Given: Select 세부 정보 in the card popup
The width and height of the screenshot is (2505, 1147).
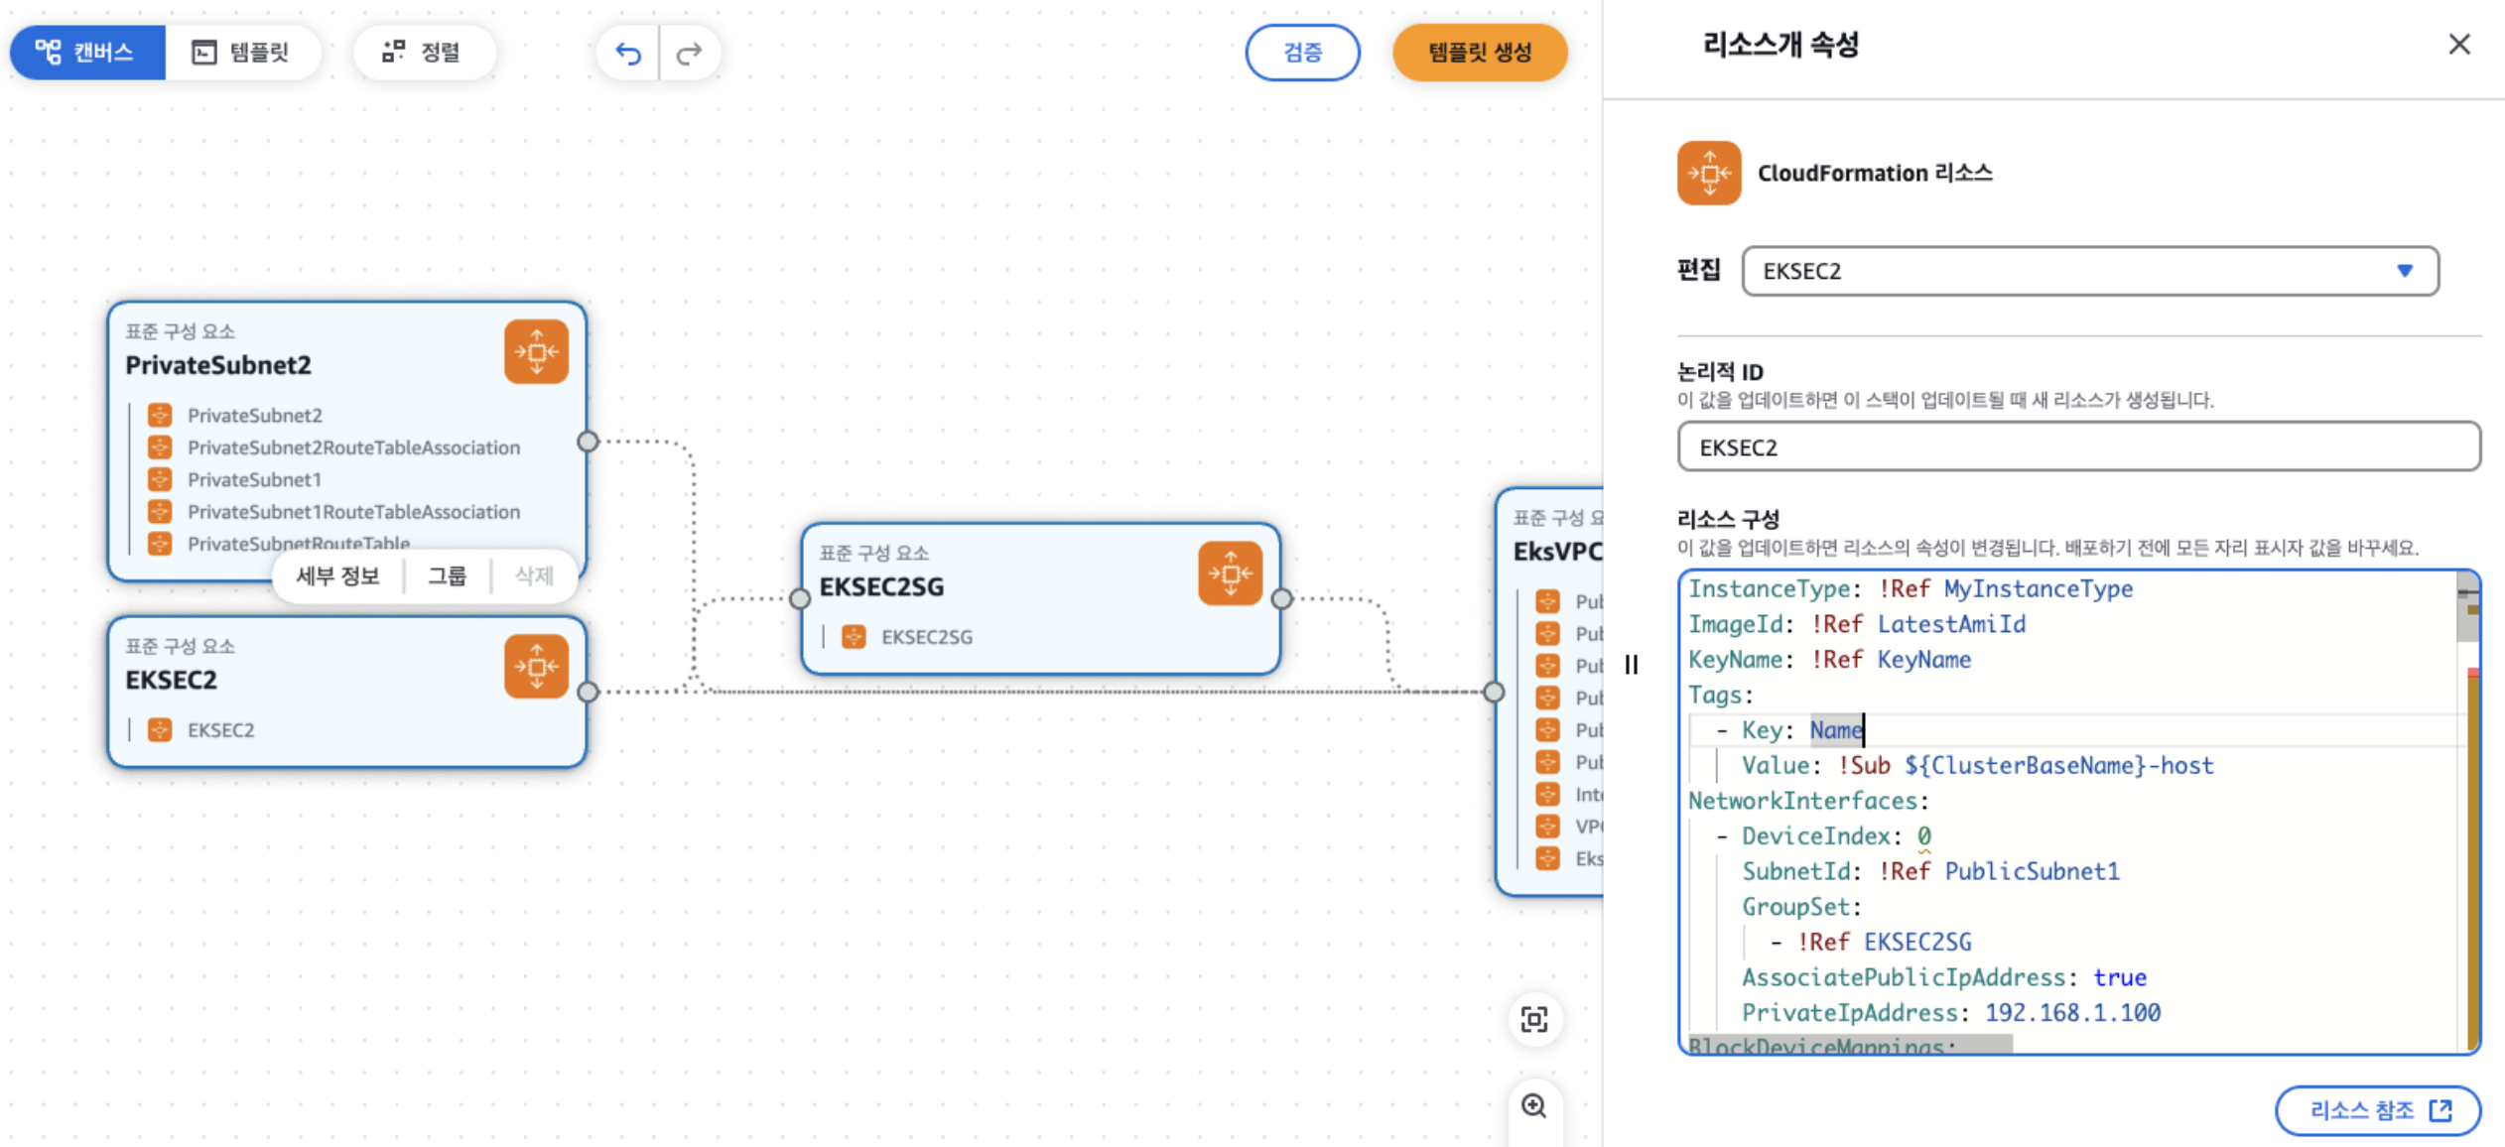Looking at the screenshot, I should coord(338,575).
